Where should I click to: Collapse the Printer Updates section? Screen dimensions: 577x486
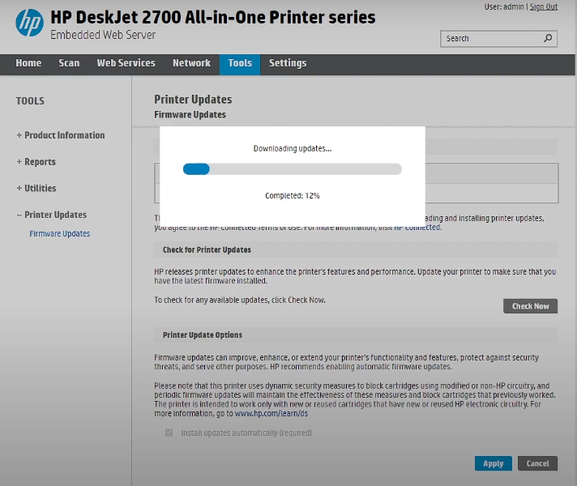[52, 215]
